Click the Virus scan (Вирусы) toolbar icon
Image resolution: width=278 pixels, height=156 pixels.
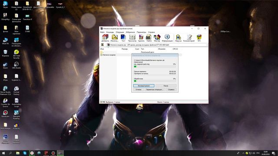179,38
